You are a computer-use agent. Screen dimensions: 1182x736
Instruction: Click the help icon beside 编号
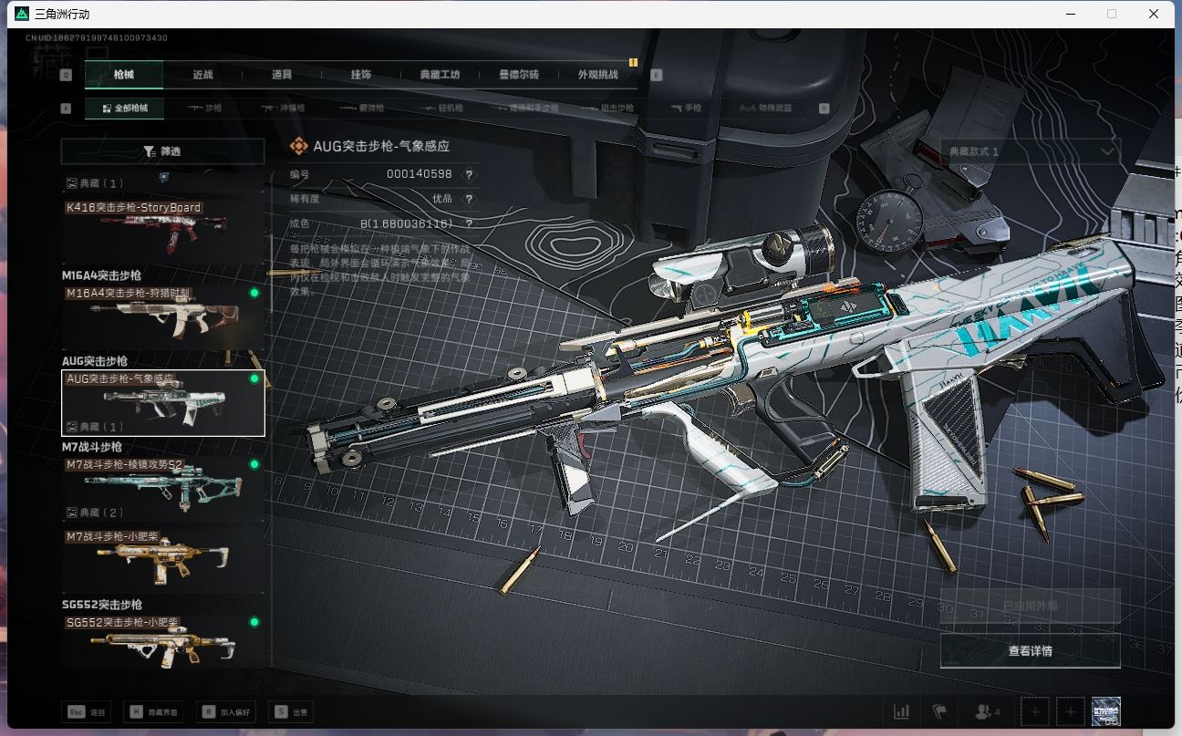[x=470, y=175]
